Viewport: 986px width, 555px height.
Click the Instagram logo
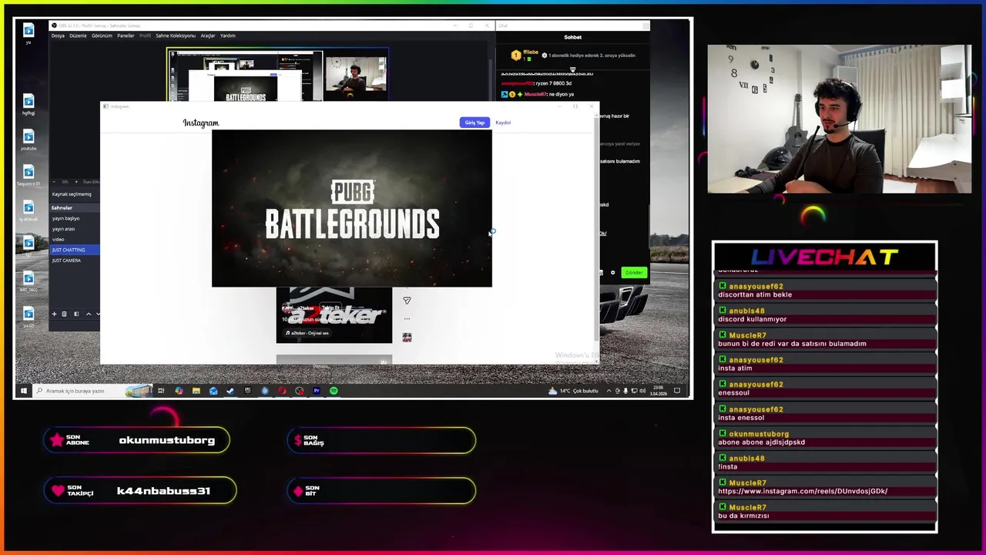tap(200, 123)
